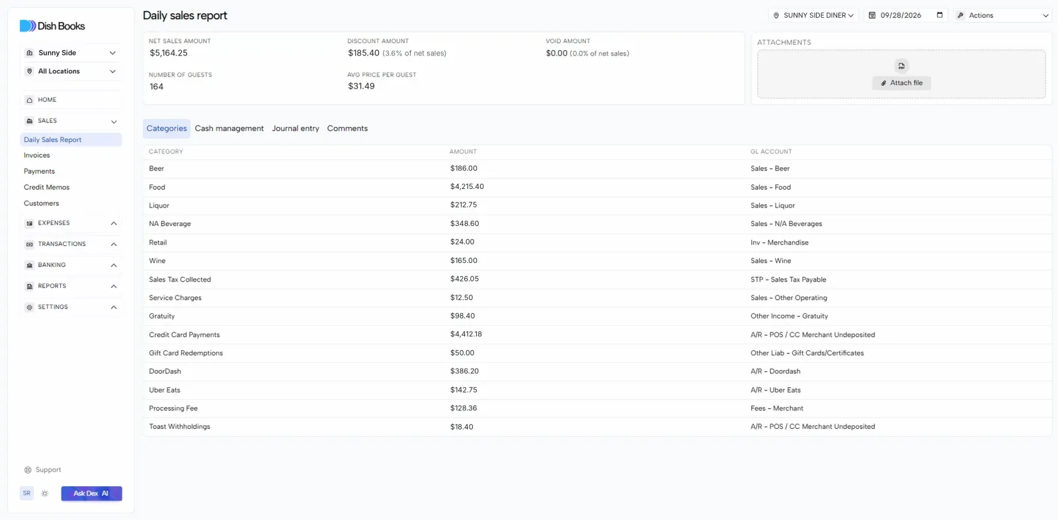
Task: Click the Uber Eats category row
Action: coord(597,390)
